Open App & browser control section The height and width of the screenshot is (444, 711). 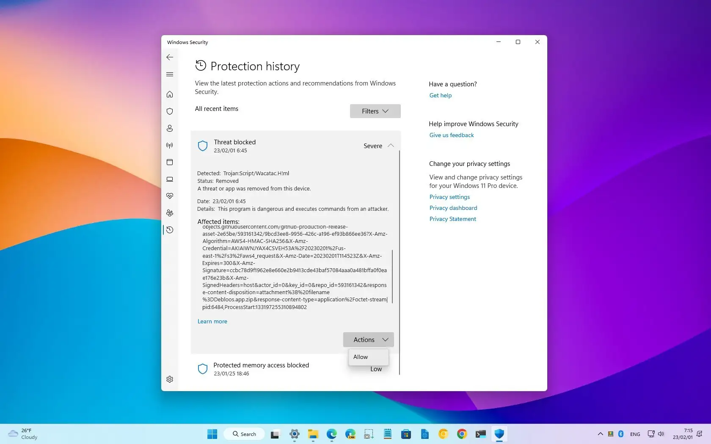coord(170,162)
